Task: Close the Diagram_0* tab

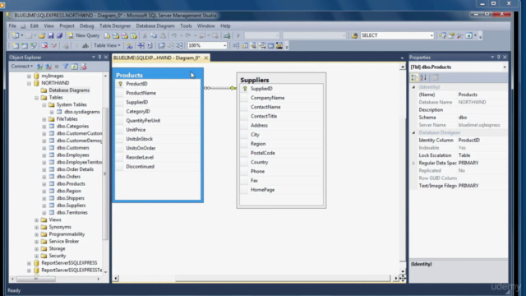Action: (206, 58)
